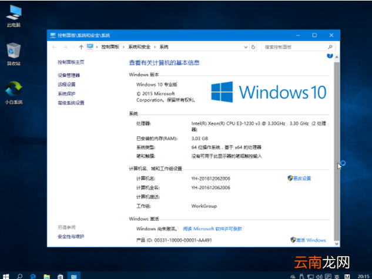
Task: Go up one level with up arrow
Action: pyautogui.click(x=81, y=47)
